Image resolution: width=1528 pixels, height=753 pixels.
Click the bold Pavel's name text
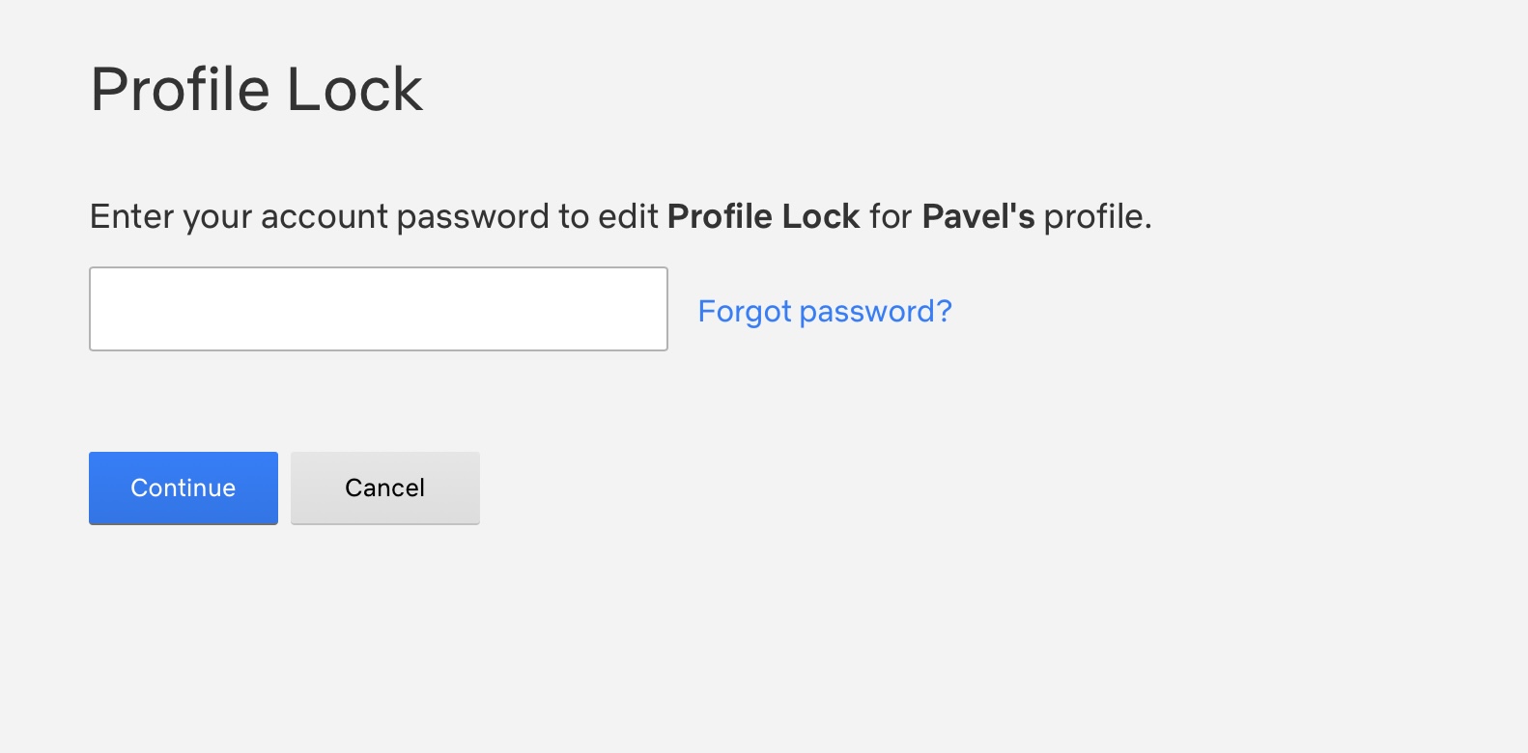coord(977,216)
